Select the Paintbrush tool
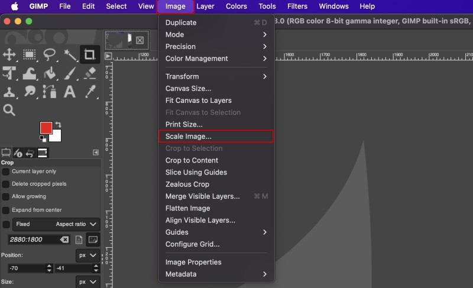 pos(70,73)
